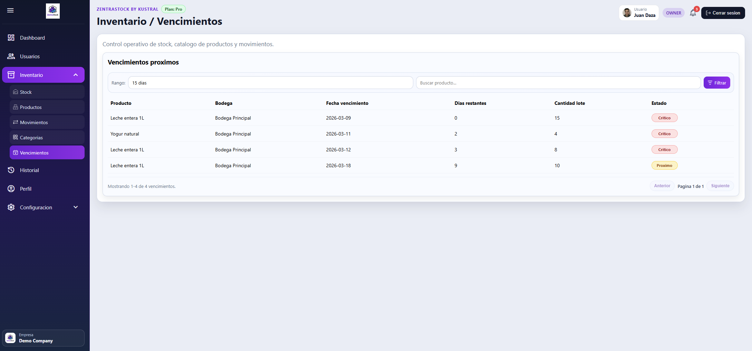This screenshot has height=351, width=752.
Task: Select the Vencimientos submenu item
Action: coord(47,153)
